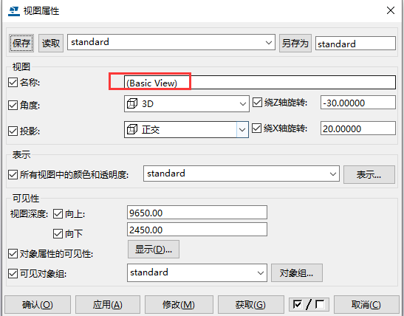Click the Z rotation field -30.00000
Viewport: 404px width, 316px height.
pos(358,103)
